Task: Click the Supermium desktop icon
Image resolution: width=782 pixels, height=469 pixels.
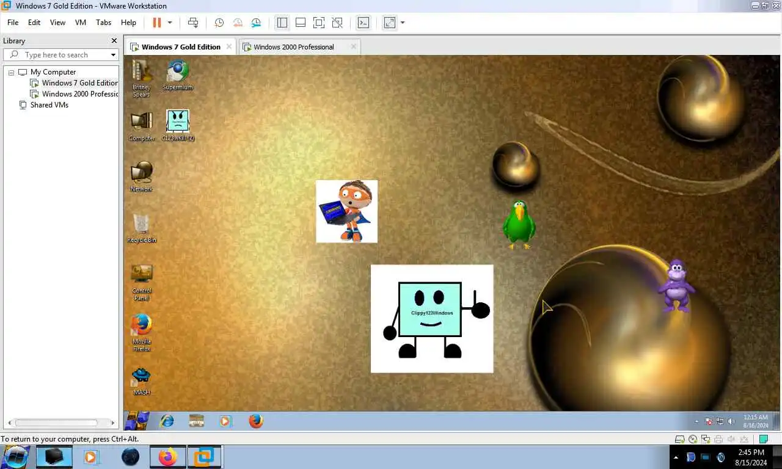Action: point(178,75)
